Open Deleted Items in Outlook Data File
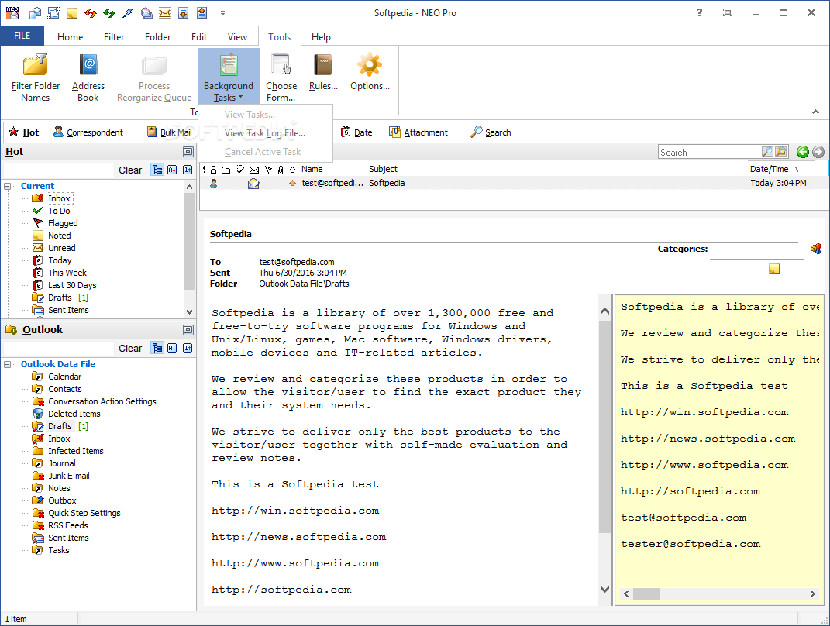 (x=74, y=414)
